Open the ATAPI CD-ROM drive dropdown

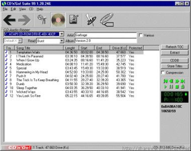[x=62, y=34]
